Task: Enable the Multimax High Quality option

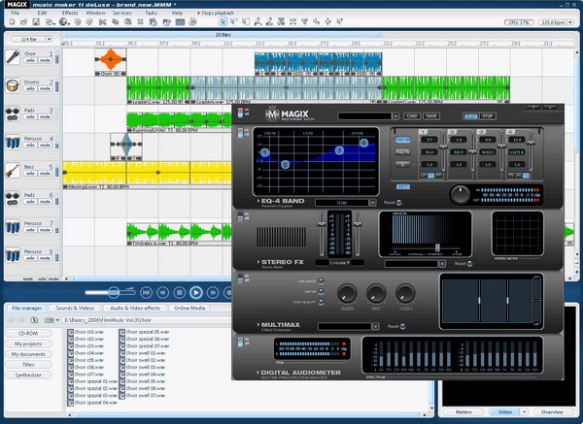Action: (x=321, y=302)
